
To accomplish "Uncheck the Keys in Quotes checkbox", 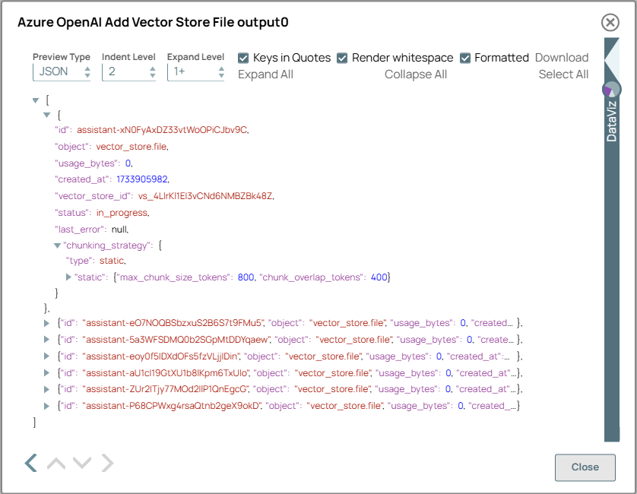I will 242,57.
